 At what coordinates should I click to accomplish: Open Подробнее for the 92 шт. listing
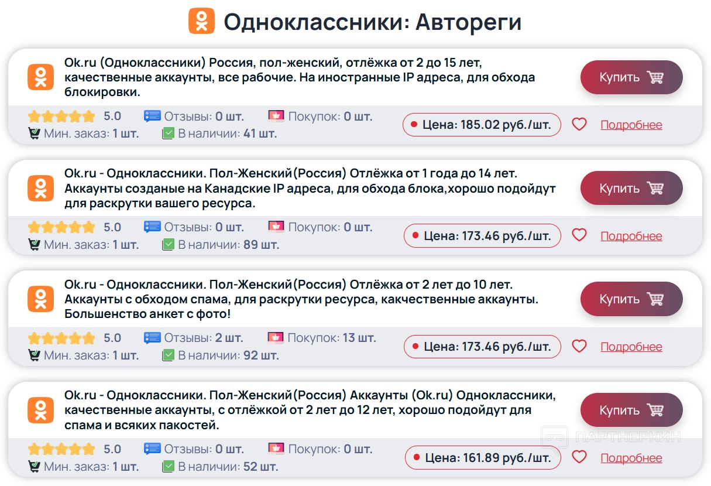point(631,347)
